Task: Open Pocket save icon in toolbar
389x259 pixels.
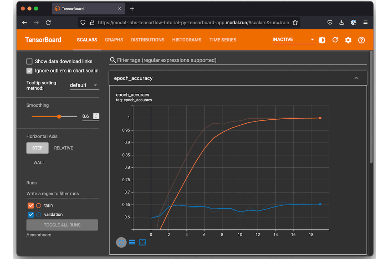Action: click(x=330, y=23)
